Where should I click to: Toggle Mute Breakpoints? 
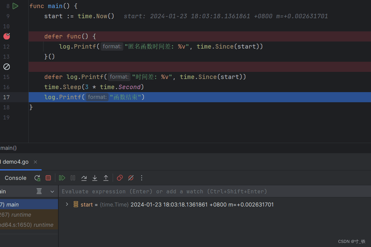click(131, 178)
